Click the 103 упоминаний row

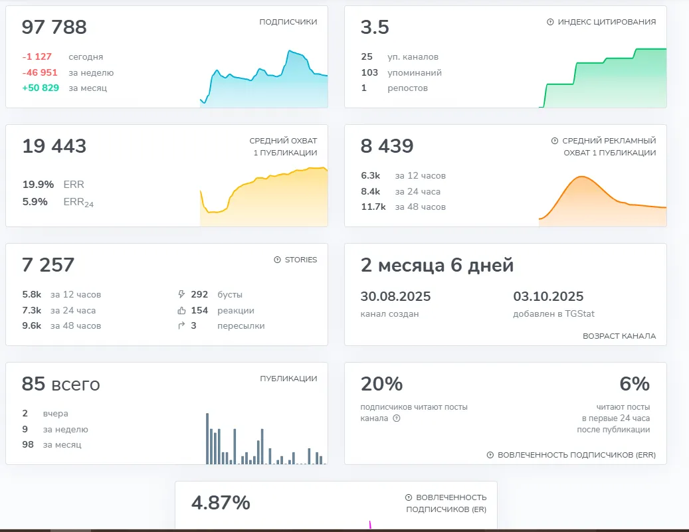[x=401, y=72]
